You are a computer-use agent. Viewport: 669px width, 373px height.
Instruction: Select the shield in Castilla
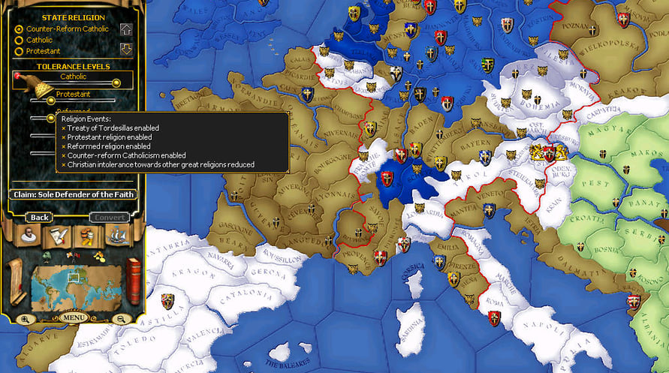[x=167, y=301]
